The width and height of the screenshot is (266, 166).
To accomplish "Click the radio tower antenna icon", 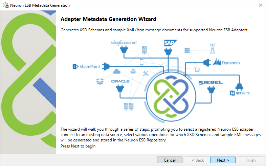I will (213, 48).
